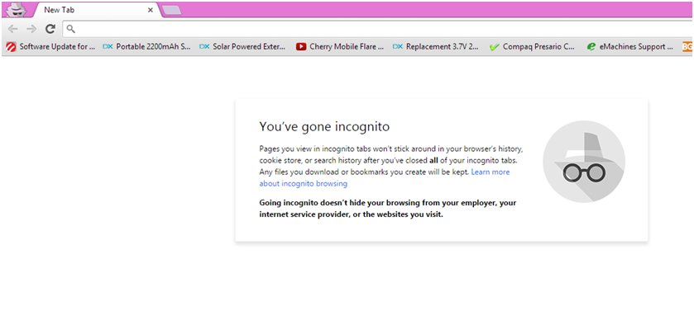Open a new tab with the tab-strip button
This screenshot has height=311, width=694.
click(x=172, y=10)
